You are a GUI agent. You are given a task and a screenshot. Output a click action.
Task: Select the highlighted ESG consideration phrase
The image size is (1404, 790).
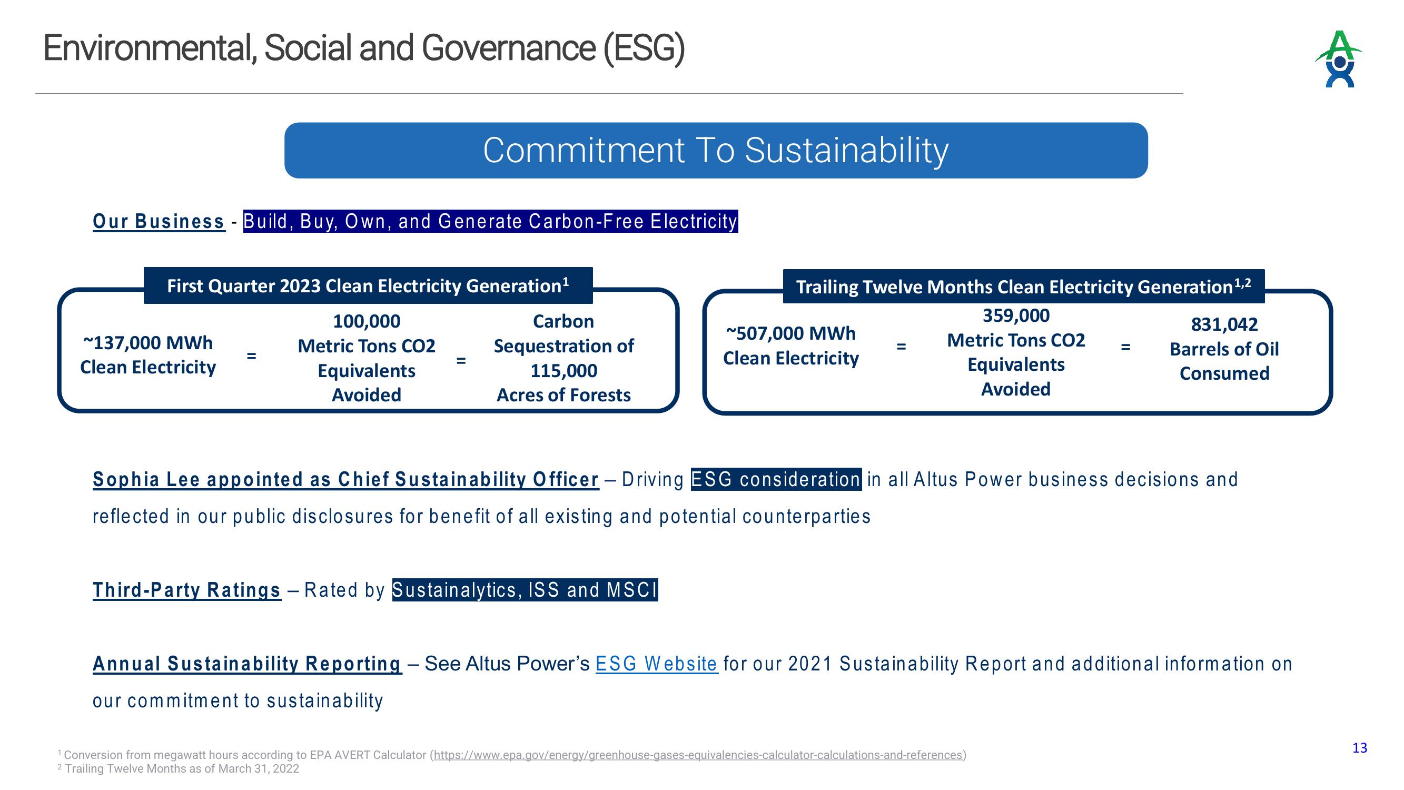tap(776, 479)
